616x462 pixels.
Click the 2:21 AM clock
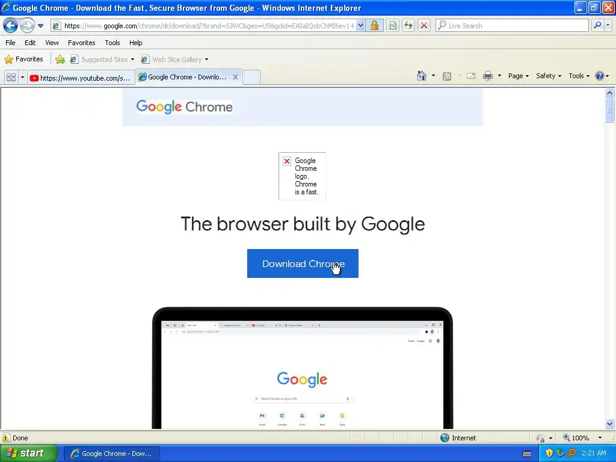click(x=594, y=454)
